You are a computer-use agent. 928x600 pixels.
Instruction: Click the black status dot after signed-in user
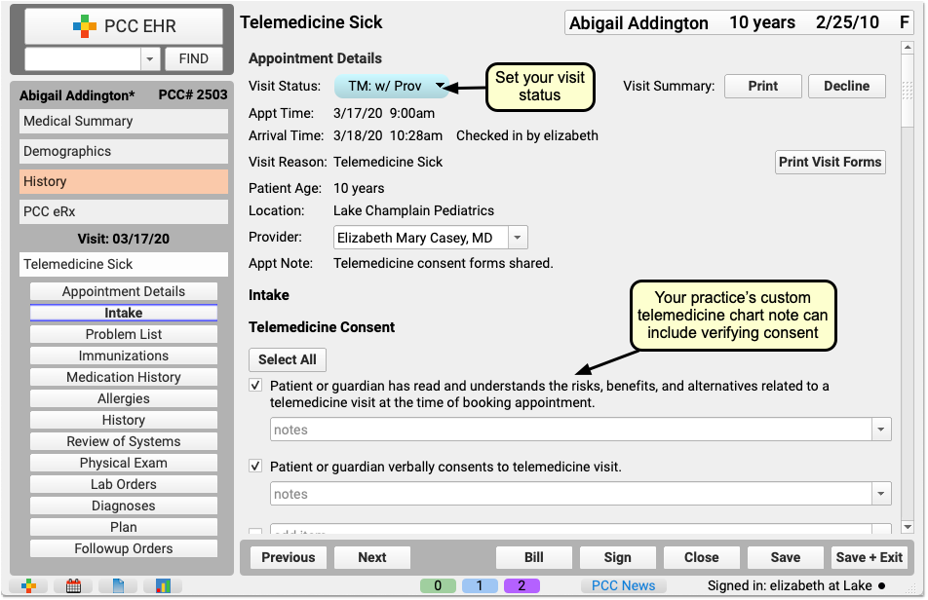tap(882, 585)
